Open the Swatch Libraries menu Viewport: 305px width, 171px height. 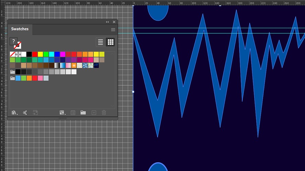[14, 113]
